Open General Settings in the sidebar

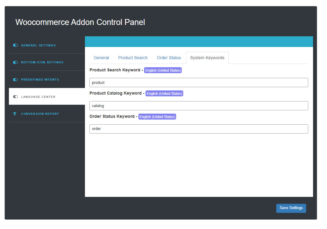coord(47,45)
